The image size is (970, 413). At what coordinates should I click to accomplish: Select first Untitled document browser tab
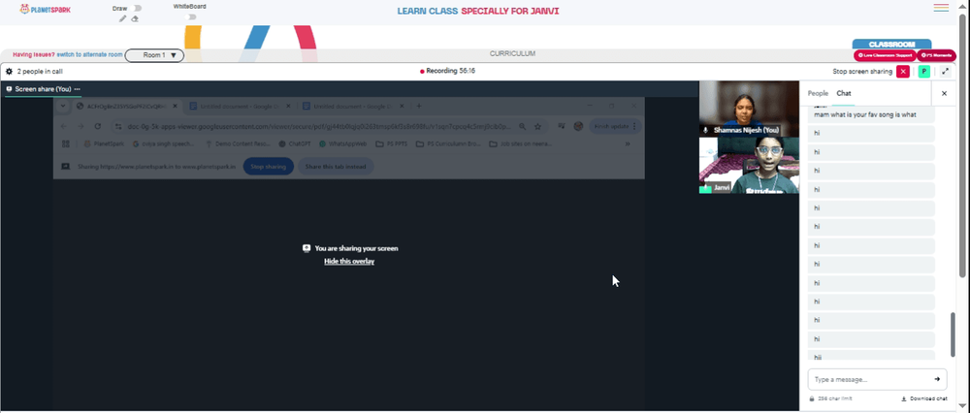239,107
